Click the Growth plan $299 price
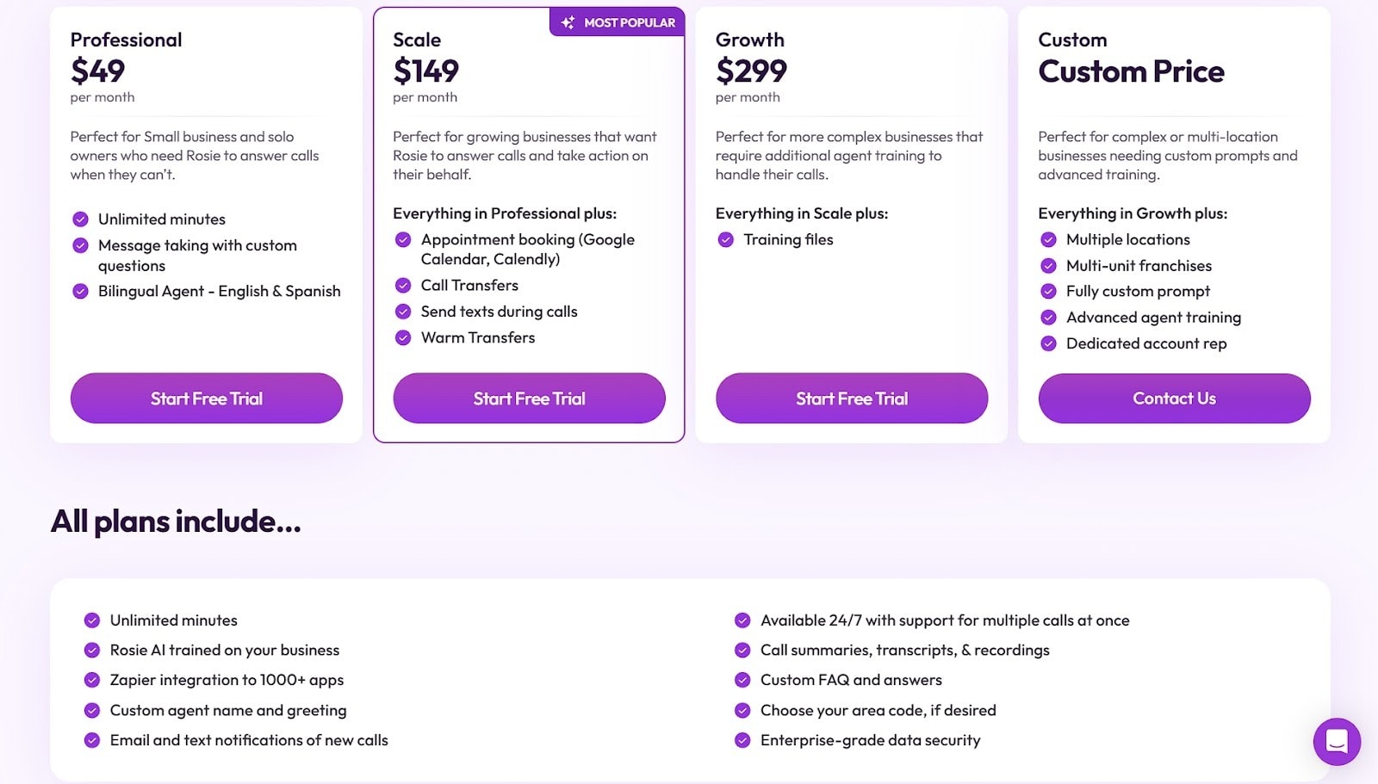This screenshot has width=1378, height=784. 751,71
